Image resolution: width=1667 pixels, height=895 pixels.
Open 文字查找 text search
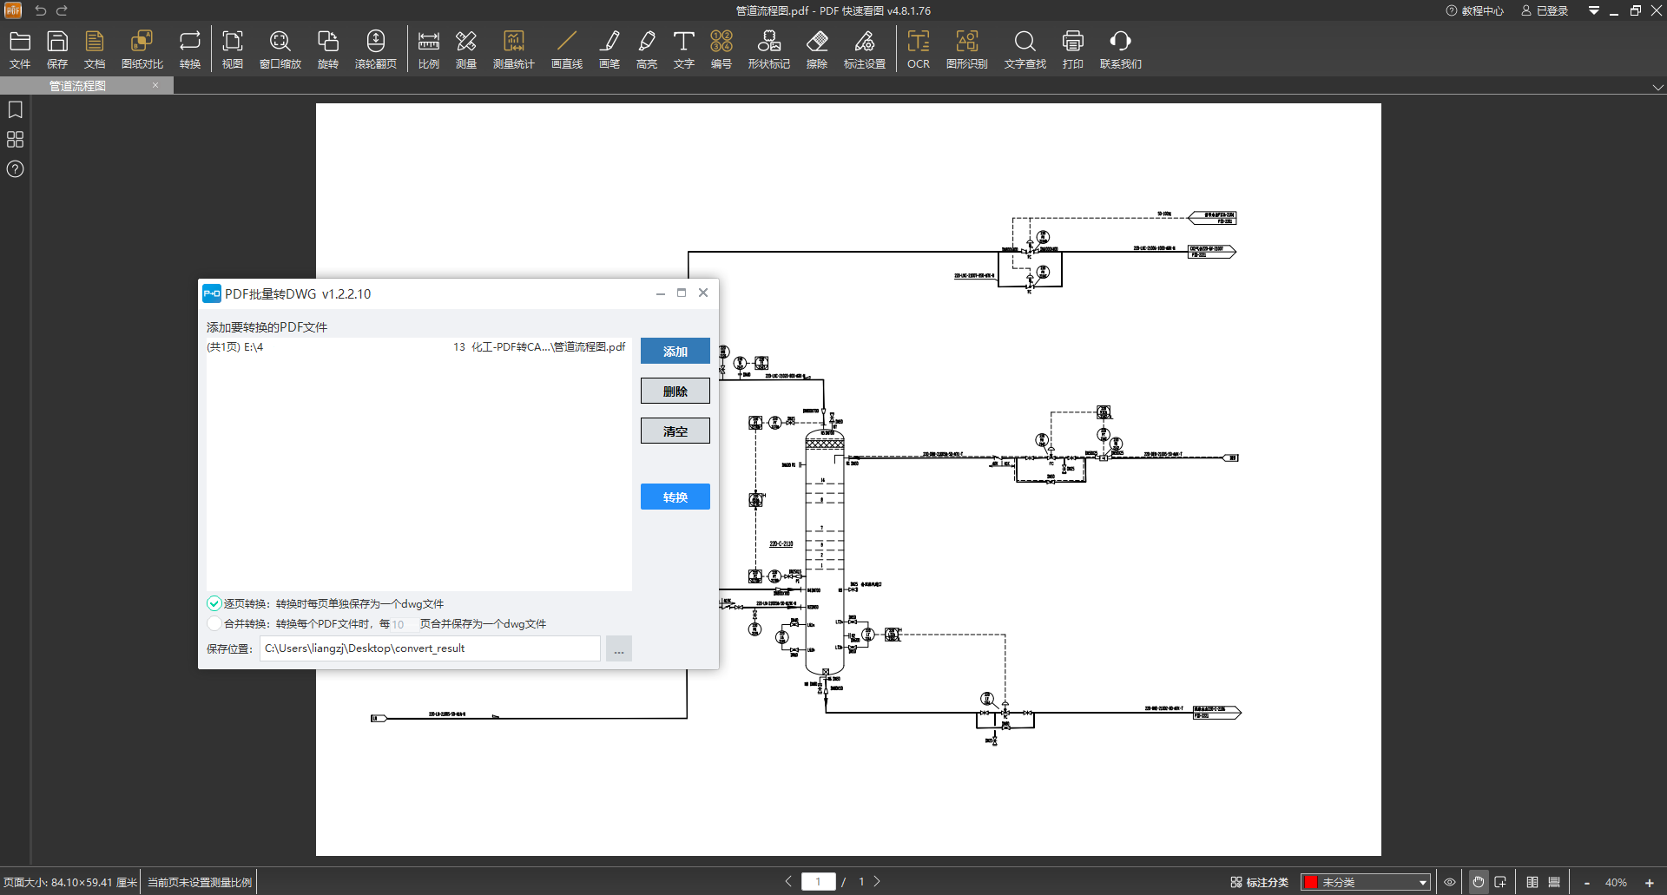pos(1025,49)
